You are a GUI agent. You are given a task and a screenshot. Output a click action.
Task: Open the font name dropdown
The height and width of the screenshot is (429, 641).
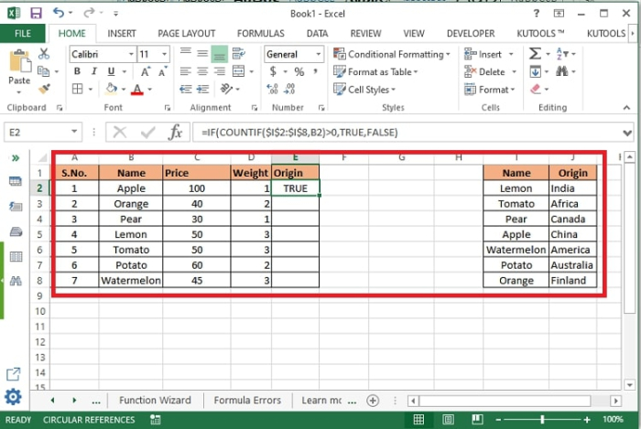point(131,54)
